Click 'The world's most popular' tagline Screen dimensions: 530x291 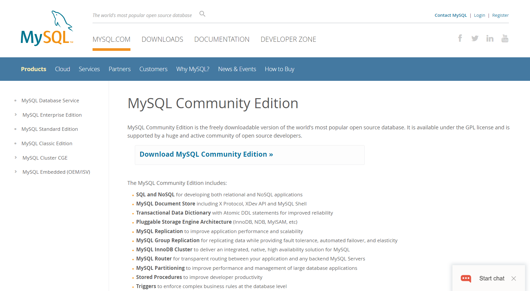click(x=142, y=15)
